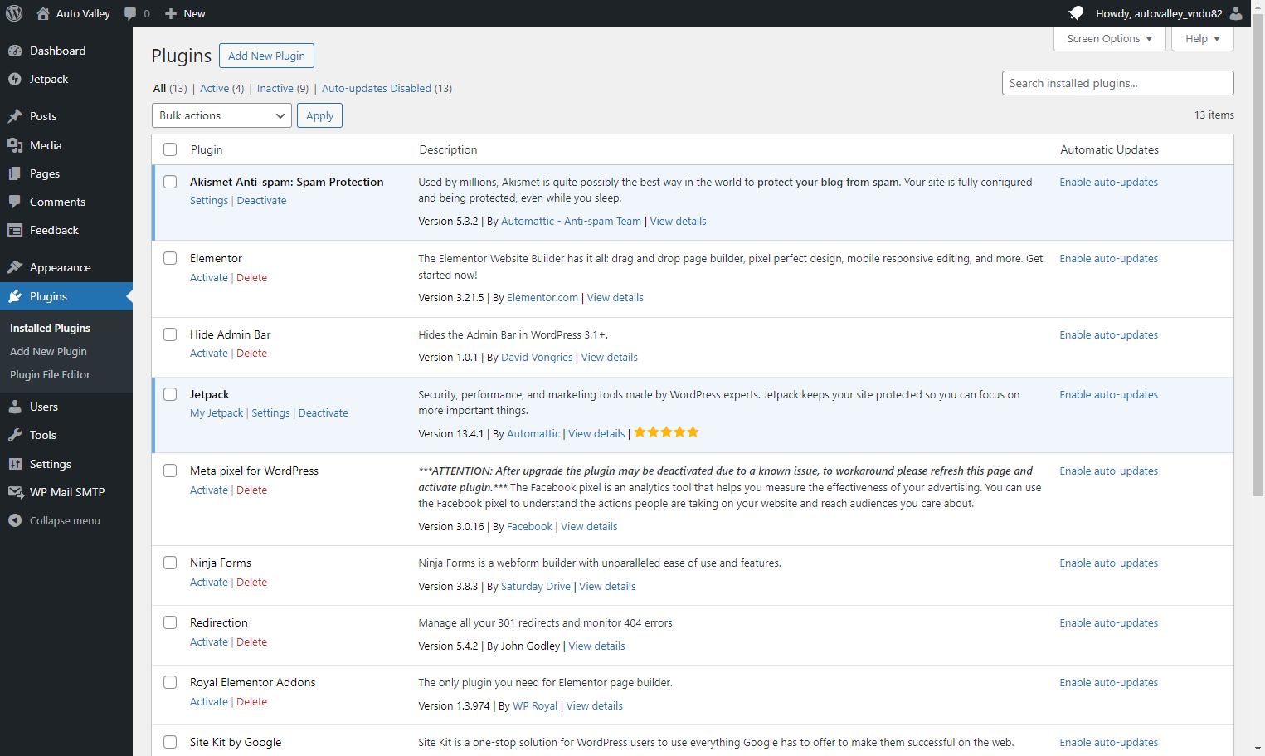1265x756 pixels.
Task: Expand the Screen Options panel
Action: tap(1110, 38)
